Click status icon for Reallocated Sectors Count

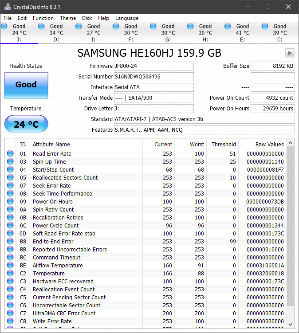click(10, 177)
